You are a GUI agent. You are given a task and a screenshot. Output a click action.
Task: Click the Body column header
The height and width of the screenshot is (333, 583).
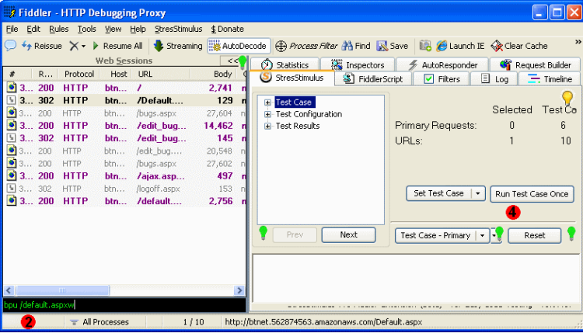(222, 74)
